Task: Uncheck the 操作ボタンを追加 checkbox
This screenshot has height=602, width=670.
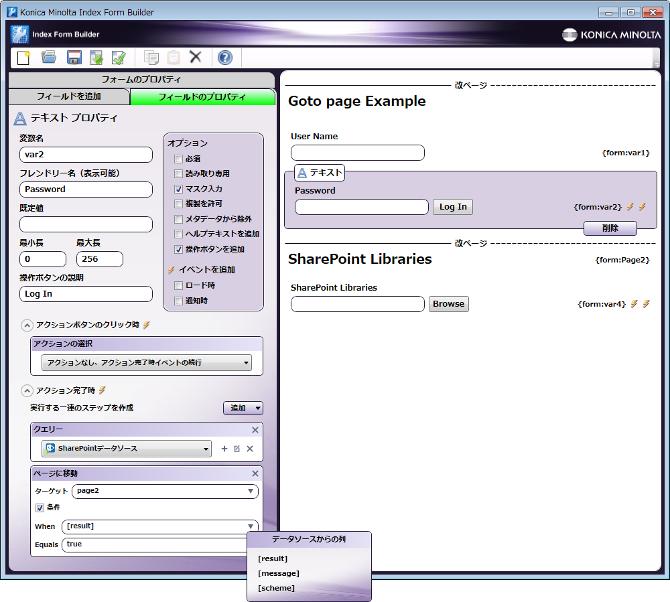Action: point(179,249)
